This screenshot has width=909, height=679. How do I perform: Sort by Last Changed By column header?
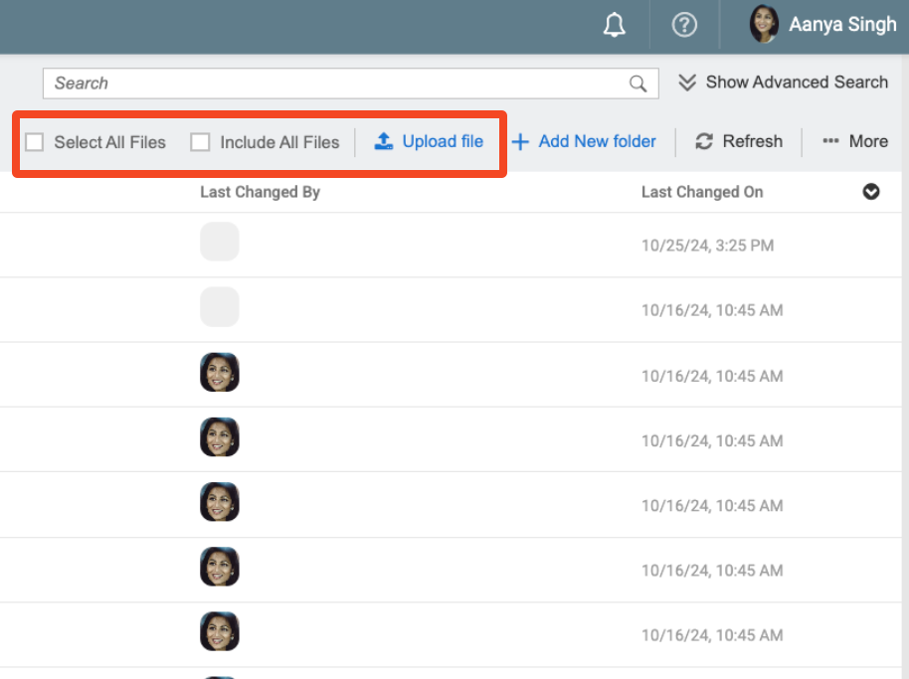pyautogui.click(x=260, y=192)
